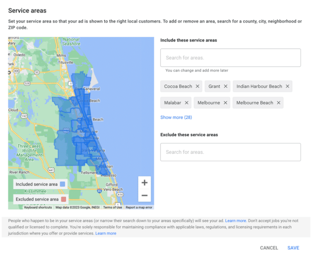318x260 pixels.
Task: Click the Three Lakes Wildlife Management Area label
Action: (x=29, y=153)
